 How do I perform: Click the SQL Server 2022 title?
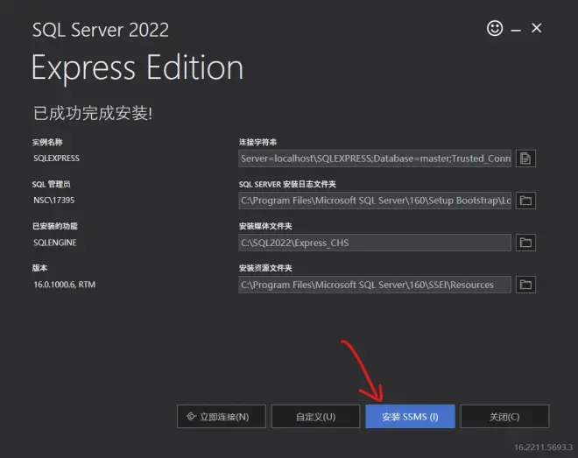[x=100, y=30]
